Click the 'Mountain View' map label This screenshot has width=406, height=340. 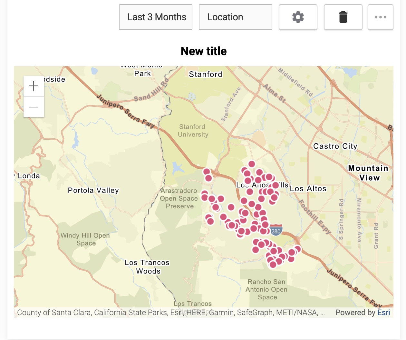point(369,173)
